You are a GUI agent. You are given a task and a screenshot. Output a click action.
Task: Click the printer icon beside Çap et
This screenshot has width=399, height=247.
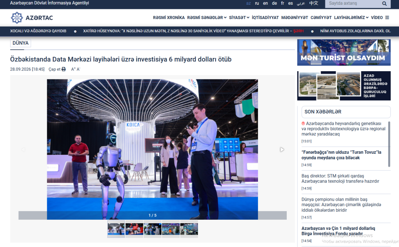pos(64,69)
